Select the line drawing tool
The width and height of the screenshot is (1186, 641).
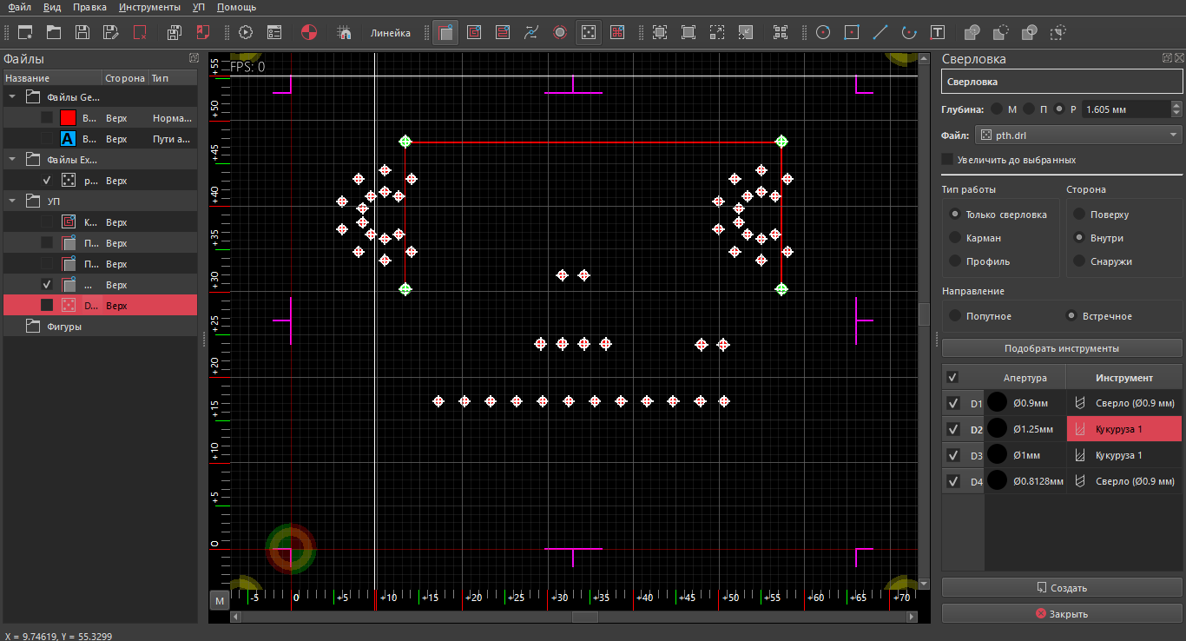[x=880, y=32]
